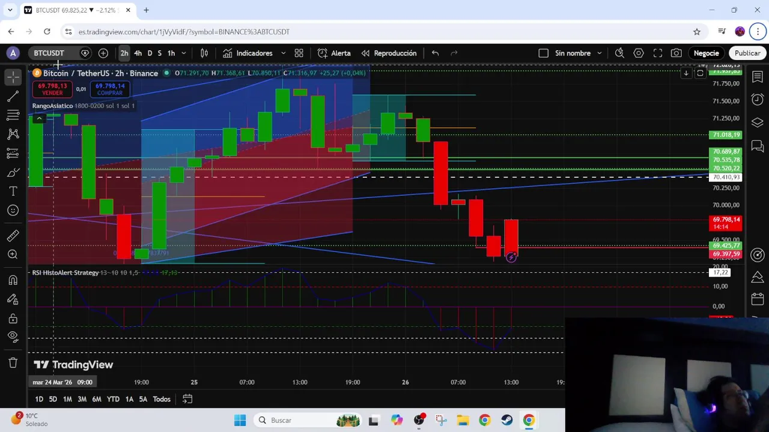Start bar Reproducción mode
Viewport: 769px width, 432px height.
point(389,53)
